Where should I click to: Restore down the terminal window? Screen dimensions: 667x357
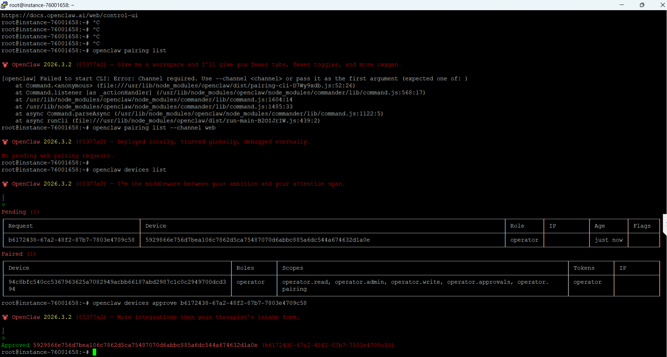coord(642,5)
